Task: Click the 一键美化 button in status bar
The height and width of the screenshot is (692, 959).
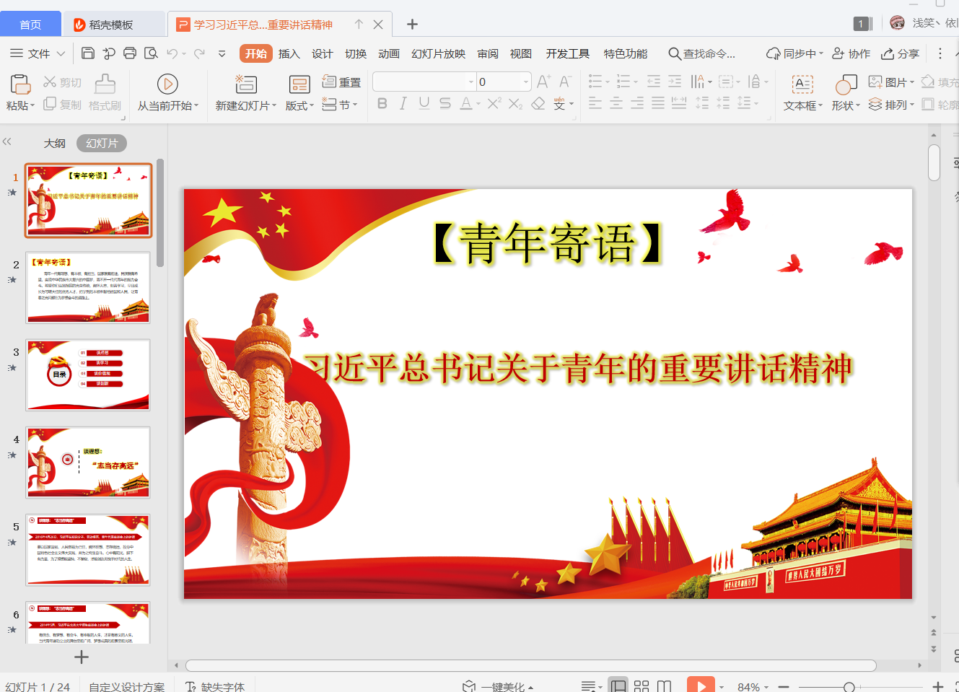Action: pyautogui.click(x=500, y=686)
